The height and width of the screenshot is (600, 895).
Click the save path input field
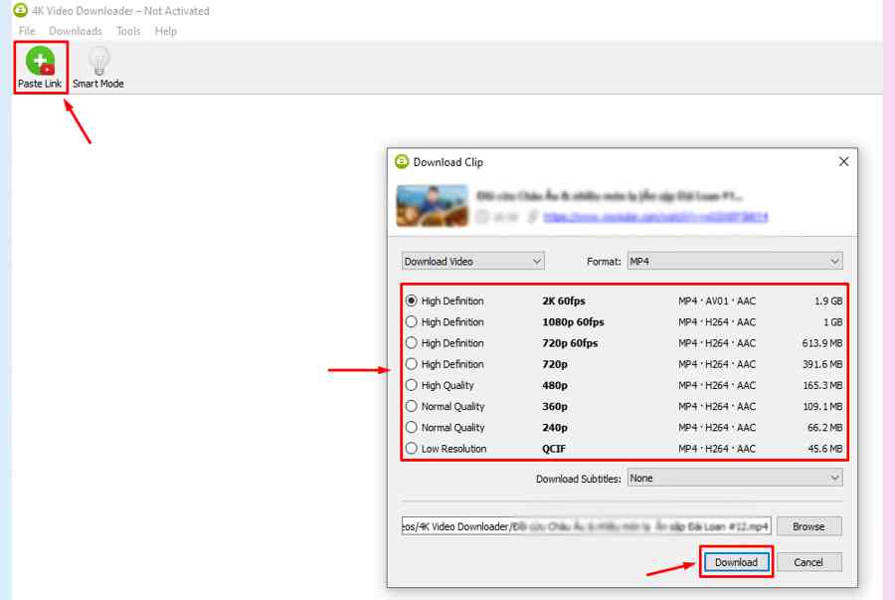[585, 526]
